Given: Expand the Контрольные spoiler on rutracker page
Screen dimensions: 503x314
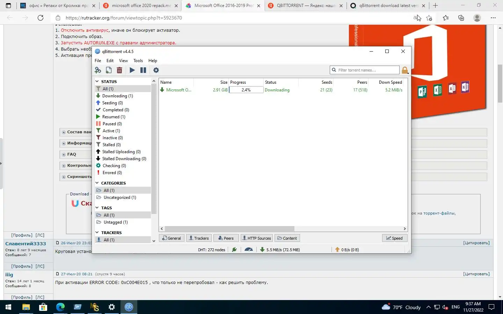Looking at the screenshot, I should click(x=64, y=166).
